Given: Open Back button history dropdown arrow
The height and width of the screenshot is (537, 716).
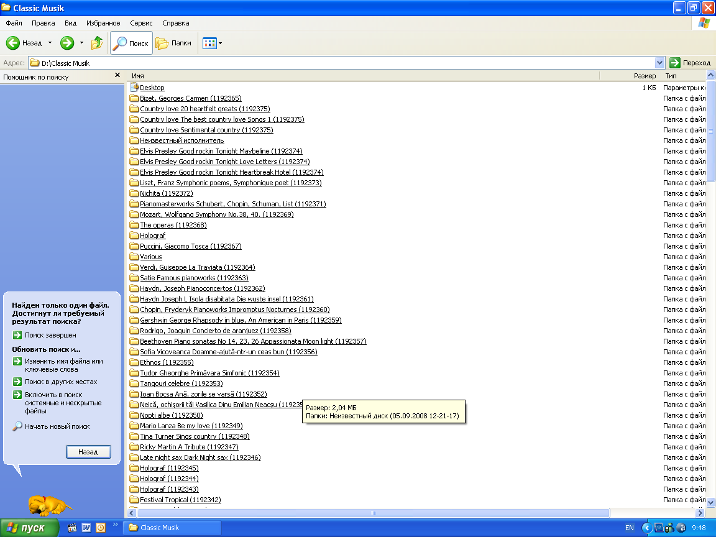Looking at the screenshot, I should pos(50,43).
